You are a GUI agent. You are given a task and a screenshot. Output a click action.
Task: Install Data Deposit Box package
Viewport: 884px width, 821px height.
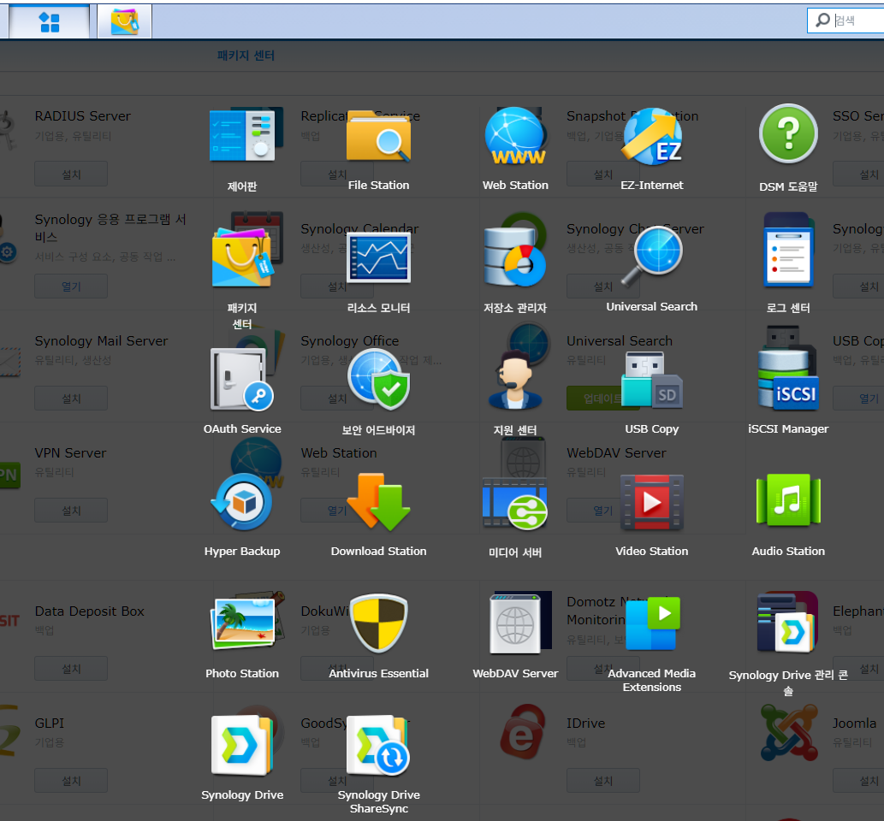click(x=71, y=669)
